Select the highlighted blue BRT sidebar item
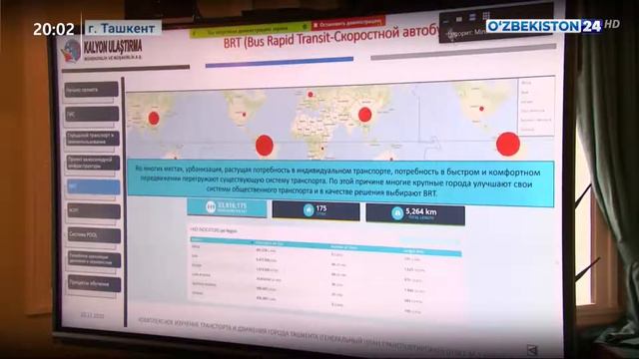This screenshot has width=639, height=359. [x=93, y=186]
